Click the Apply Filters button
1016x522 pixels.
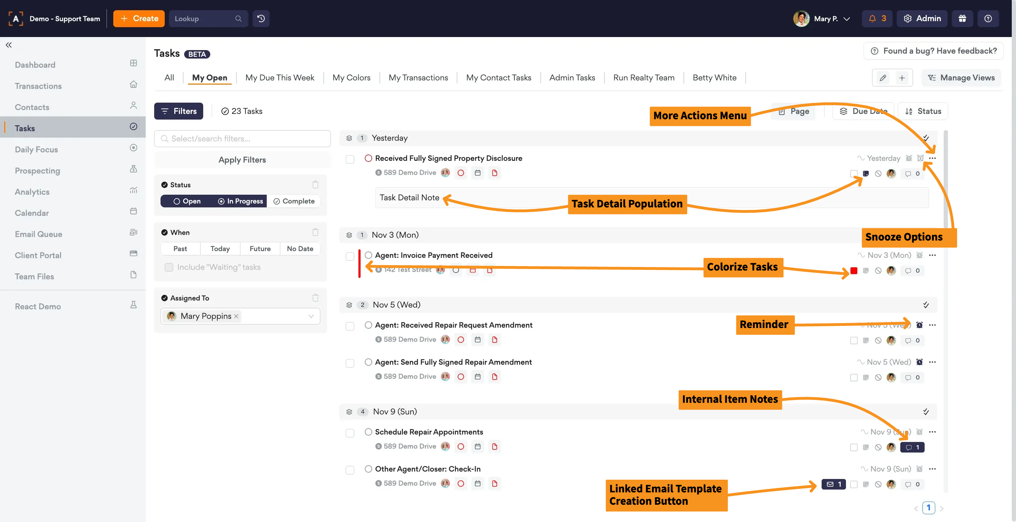click(242, 160)
